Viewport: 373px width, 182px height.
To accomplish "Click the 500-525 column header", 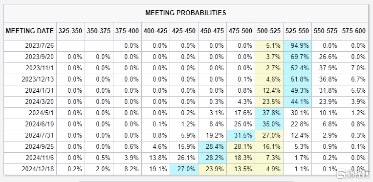I will click(269, 31).
